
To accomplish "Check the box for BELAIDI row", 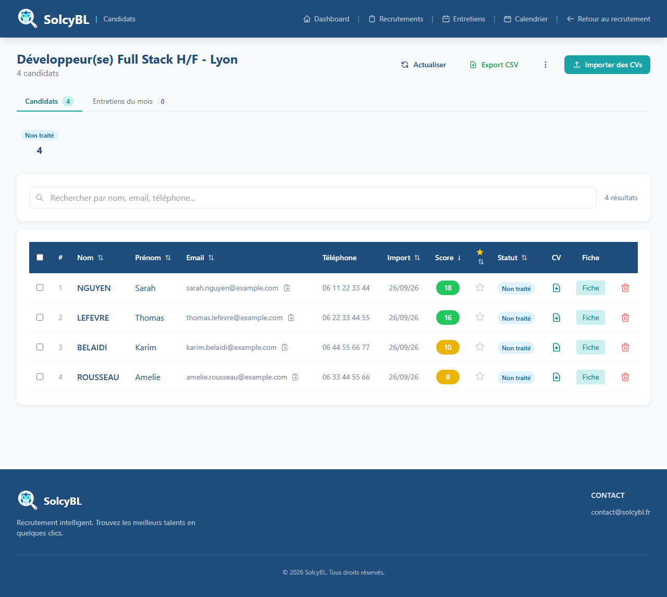I will point(40,347).
